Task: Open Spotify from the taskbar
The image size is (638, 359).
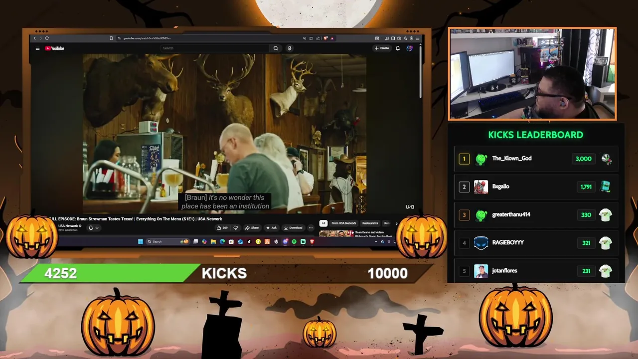Action: [x=294, y=242]
